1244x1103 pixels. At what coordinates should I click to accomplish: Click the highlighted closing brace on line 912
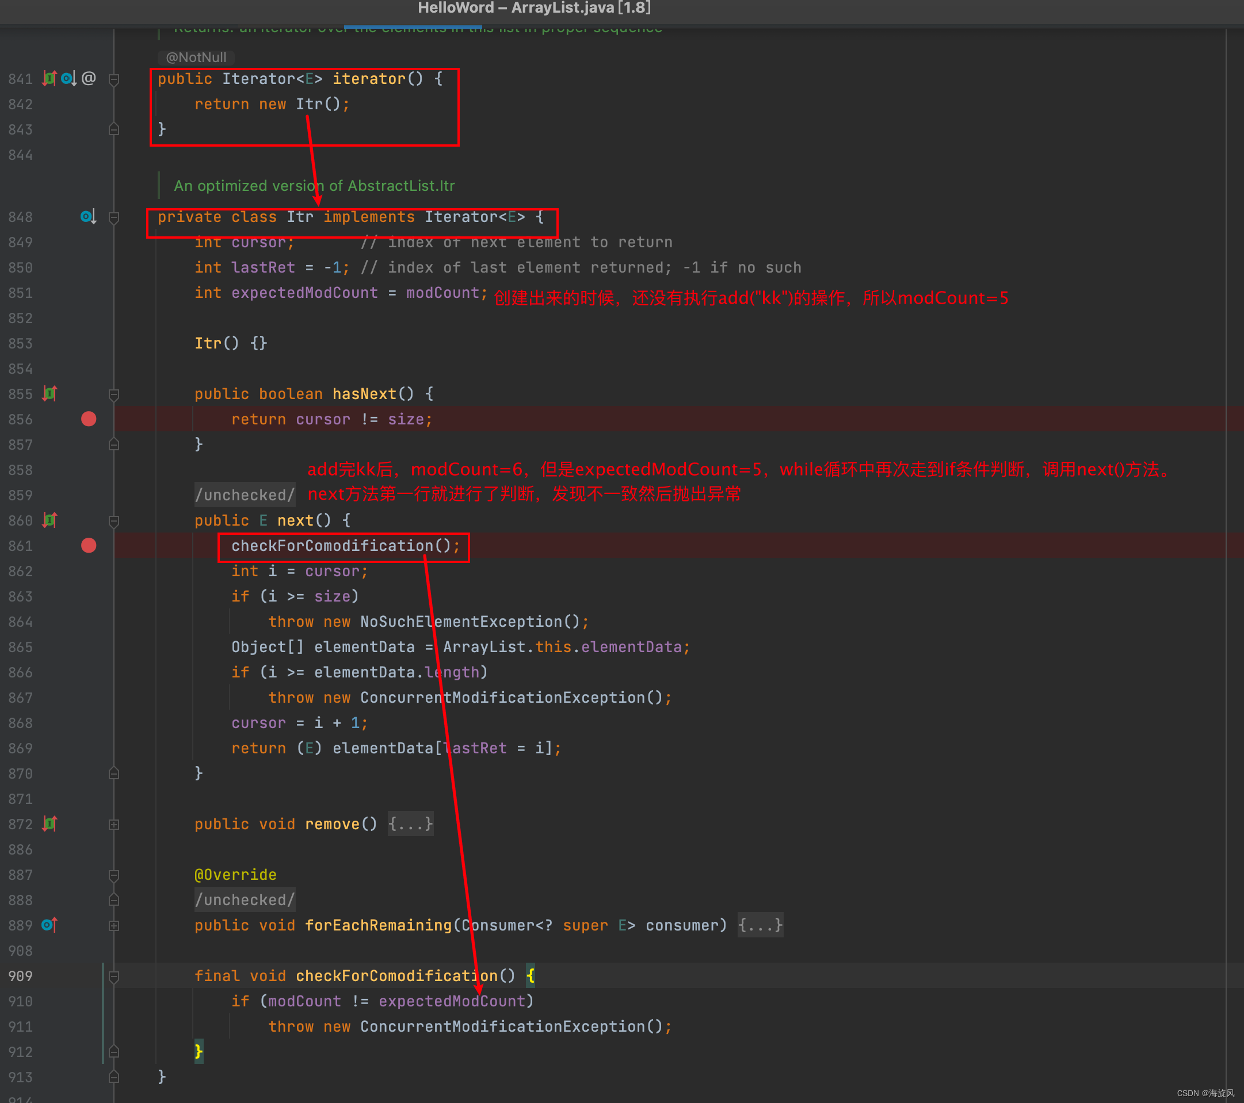pos(199,1051)
